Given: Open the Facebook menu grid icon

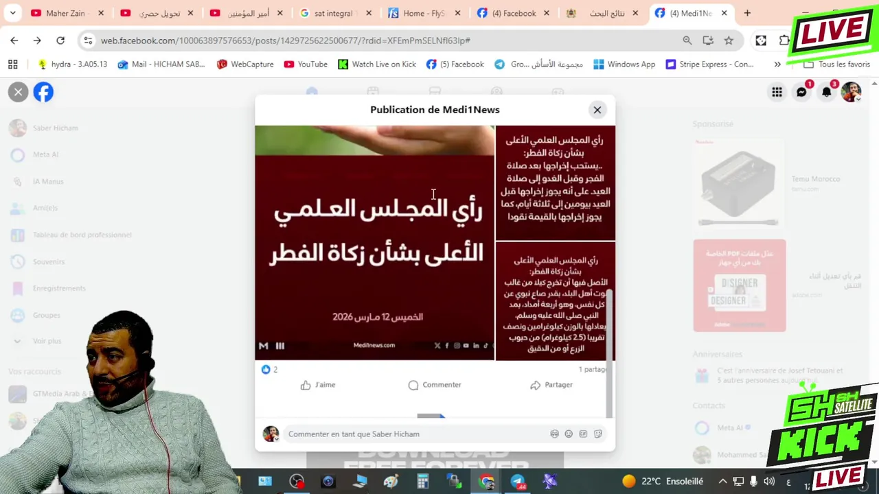Looking at the screenshot, I should 777,92.
